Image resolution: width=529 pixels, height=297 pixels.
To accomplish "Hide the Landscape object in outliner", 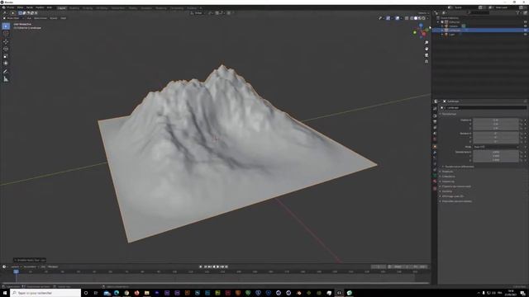I will 526,30.
